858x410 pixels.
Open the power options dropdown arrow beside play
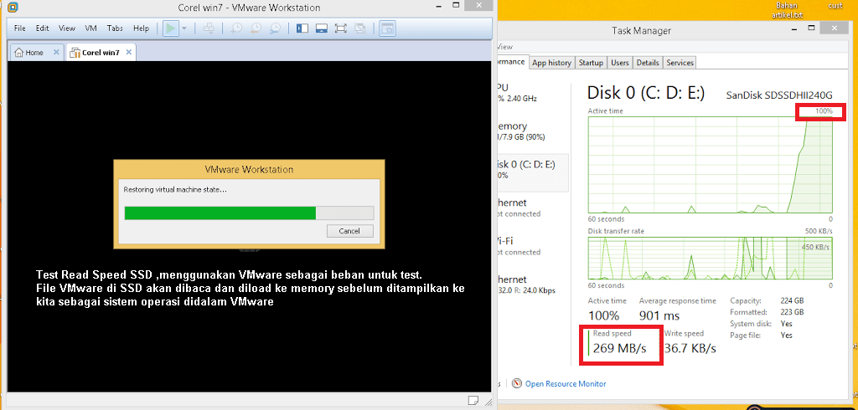tap(184, 28)
